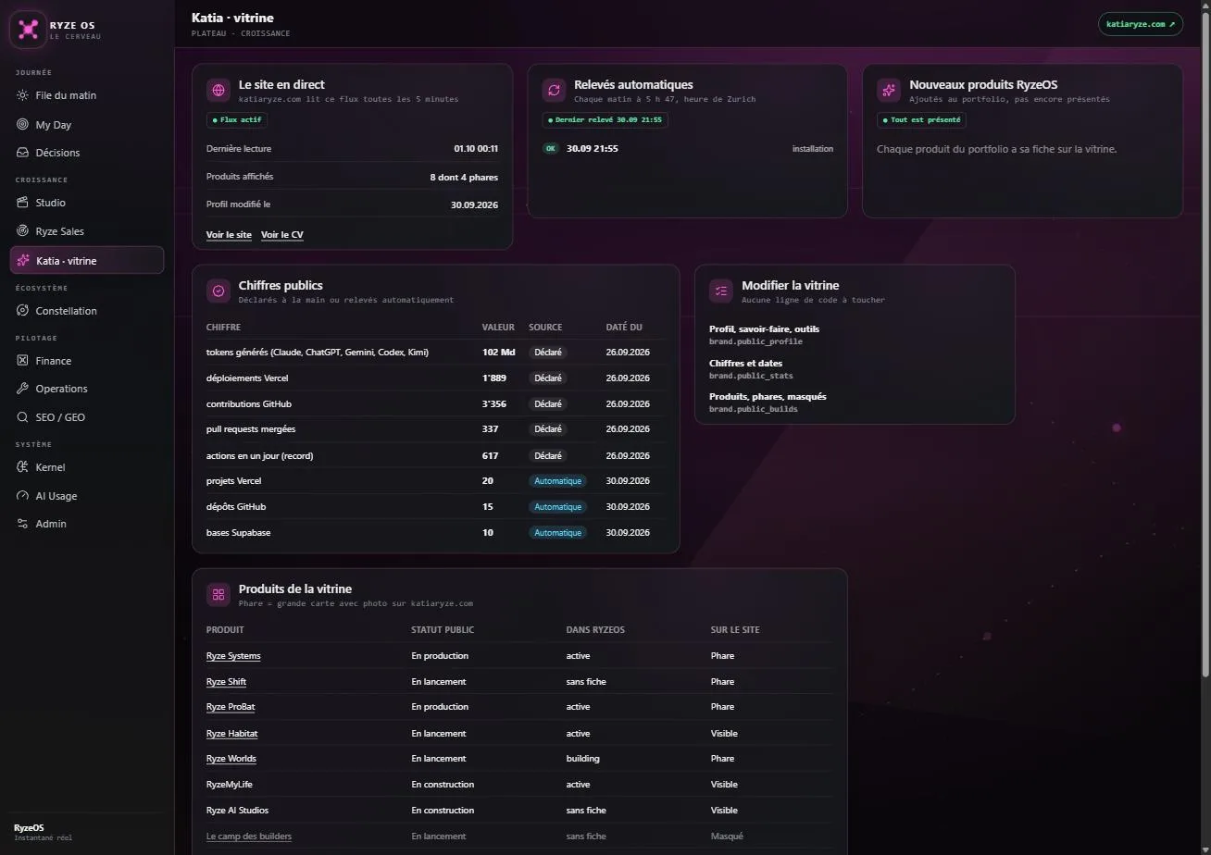Screen dimensions: 1211x855
Task: Click the Ryze OS logo icon
Action: coord(29,30)
